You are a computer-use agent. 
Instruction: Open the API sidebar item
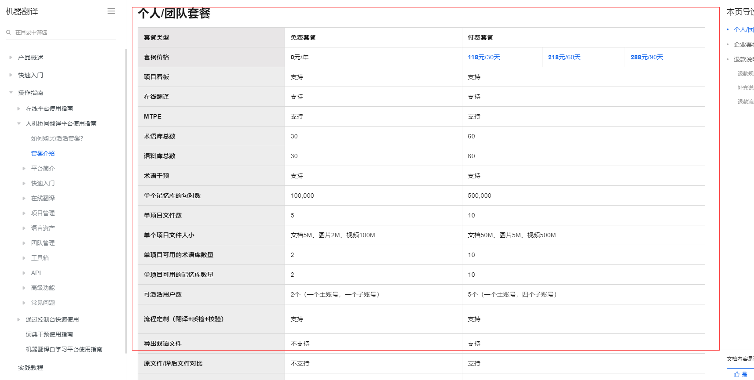click(36, 273)
